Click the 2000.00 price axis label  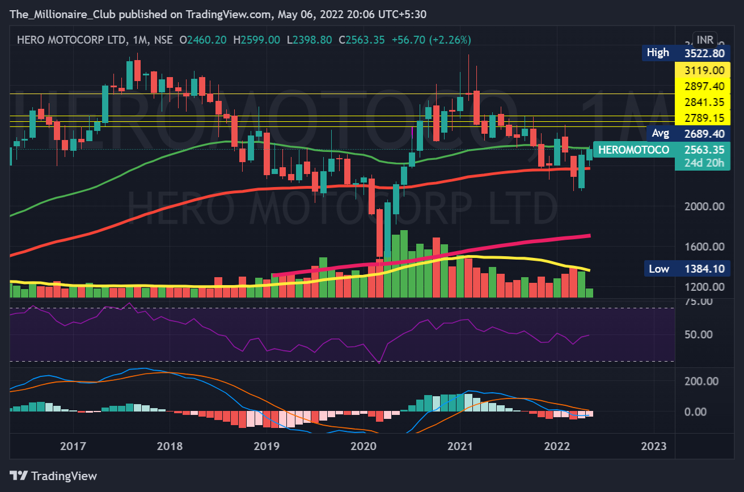pyautogui.click(x=704, y=206)
